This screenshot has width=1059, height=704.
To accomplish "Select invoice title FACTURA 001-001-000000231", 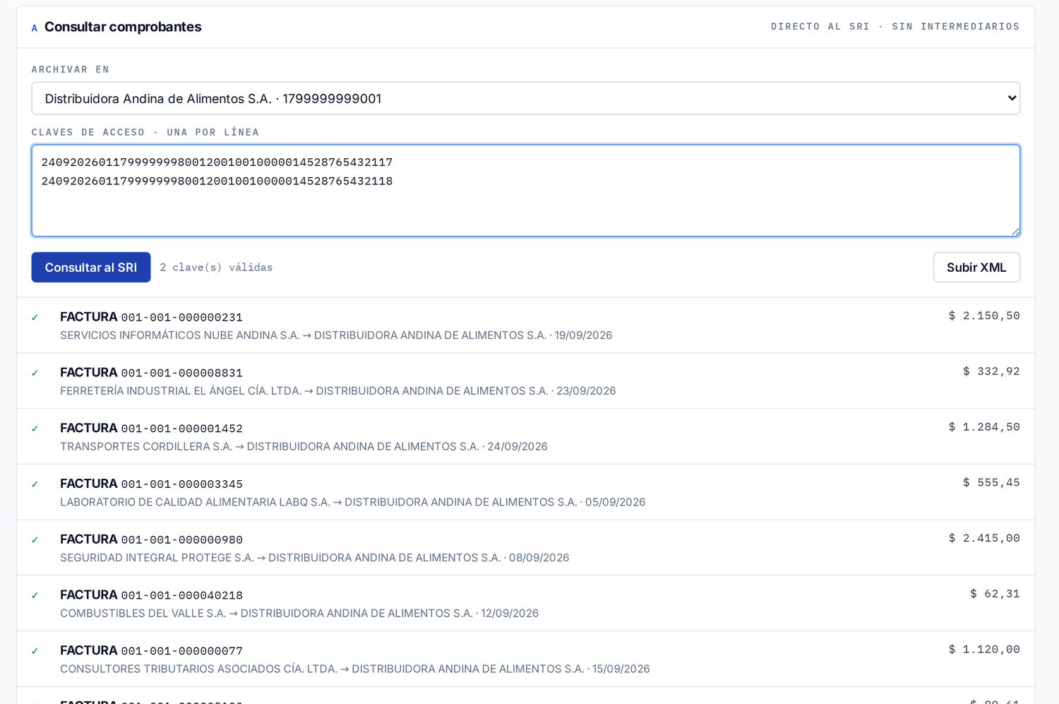I will (x=152, y=317).
